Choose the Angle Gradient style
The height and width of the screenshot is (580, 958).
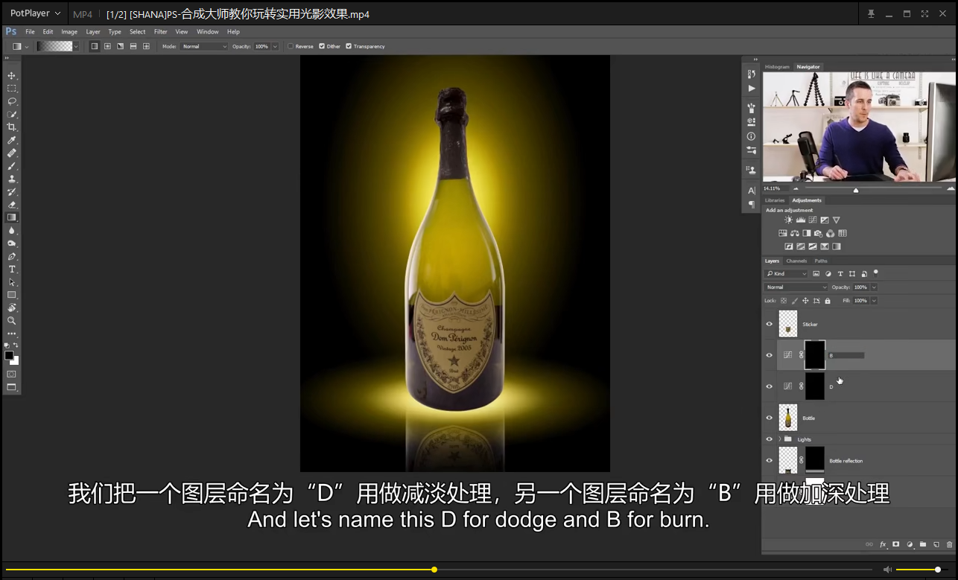[x=120, y=46]
